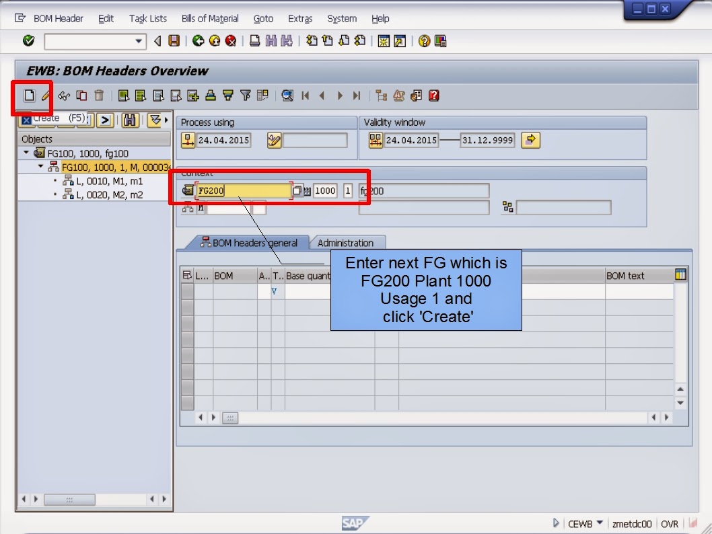Toggle display mode with the glasses icon
The image size is (712, 534).
click(63, 96)
